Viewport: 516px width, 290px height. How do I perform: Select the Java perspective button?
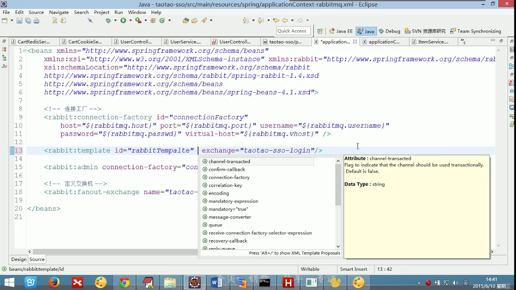[x=366, y=31]
